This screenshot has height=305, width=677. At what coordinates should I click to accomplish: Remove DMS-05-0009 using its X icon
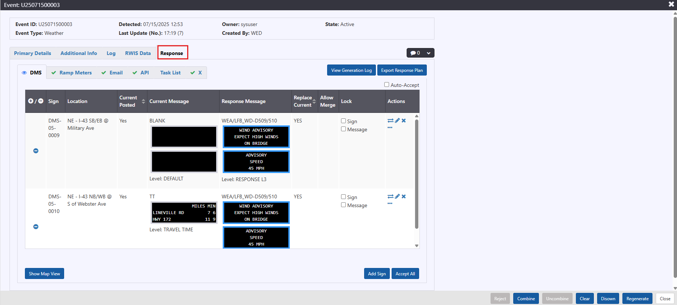coord(404,121)
